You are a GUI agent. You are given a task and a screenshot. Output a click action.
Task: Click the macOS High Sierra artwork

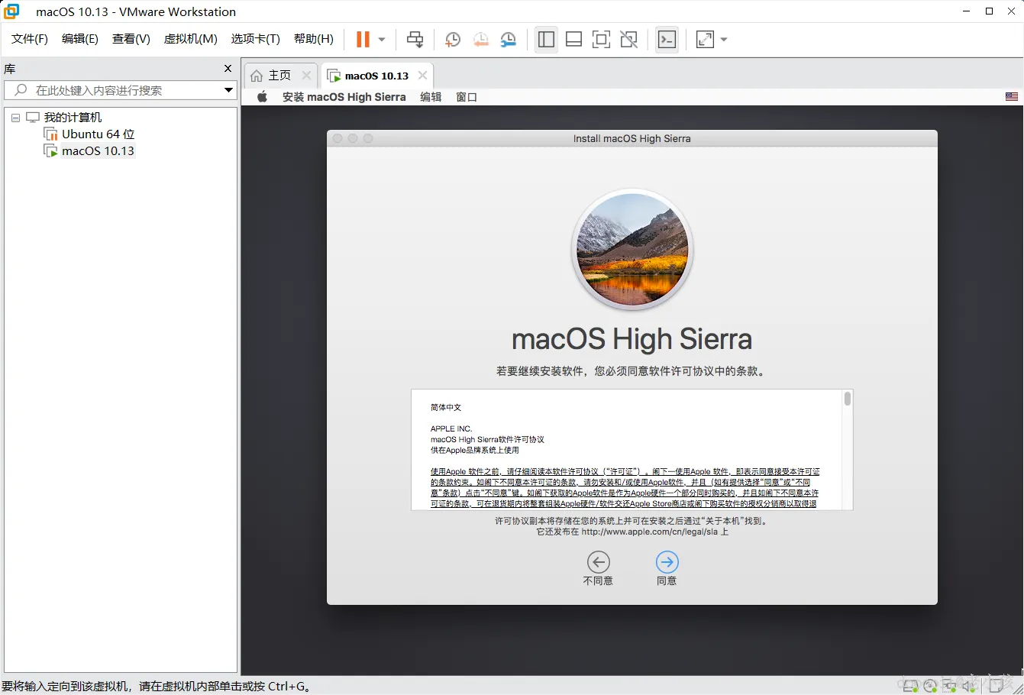pyautogui.click(x=632, y=250)
